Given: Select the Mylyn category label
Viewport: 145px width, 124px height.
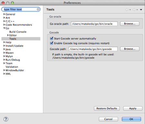Looking at the screenshot, I should [x=9, y=56].
